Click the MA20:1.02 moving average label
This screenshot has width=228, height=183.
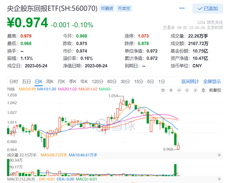67,89
